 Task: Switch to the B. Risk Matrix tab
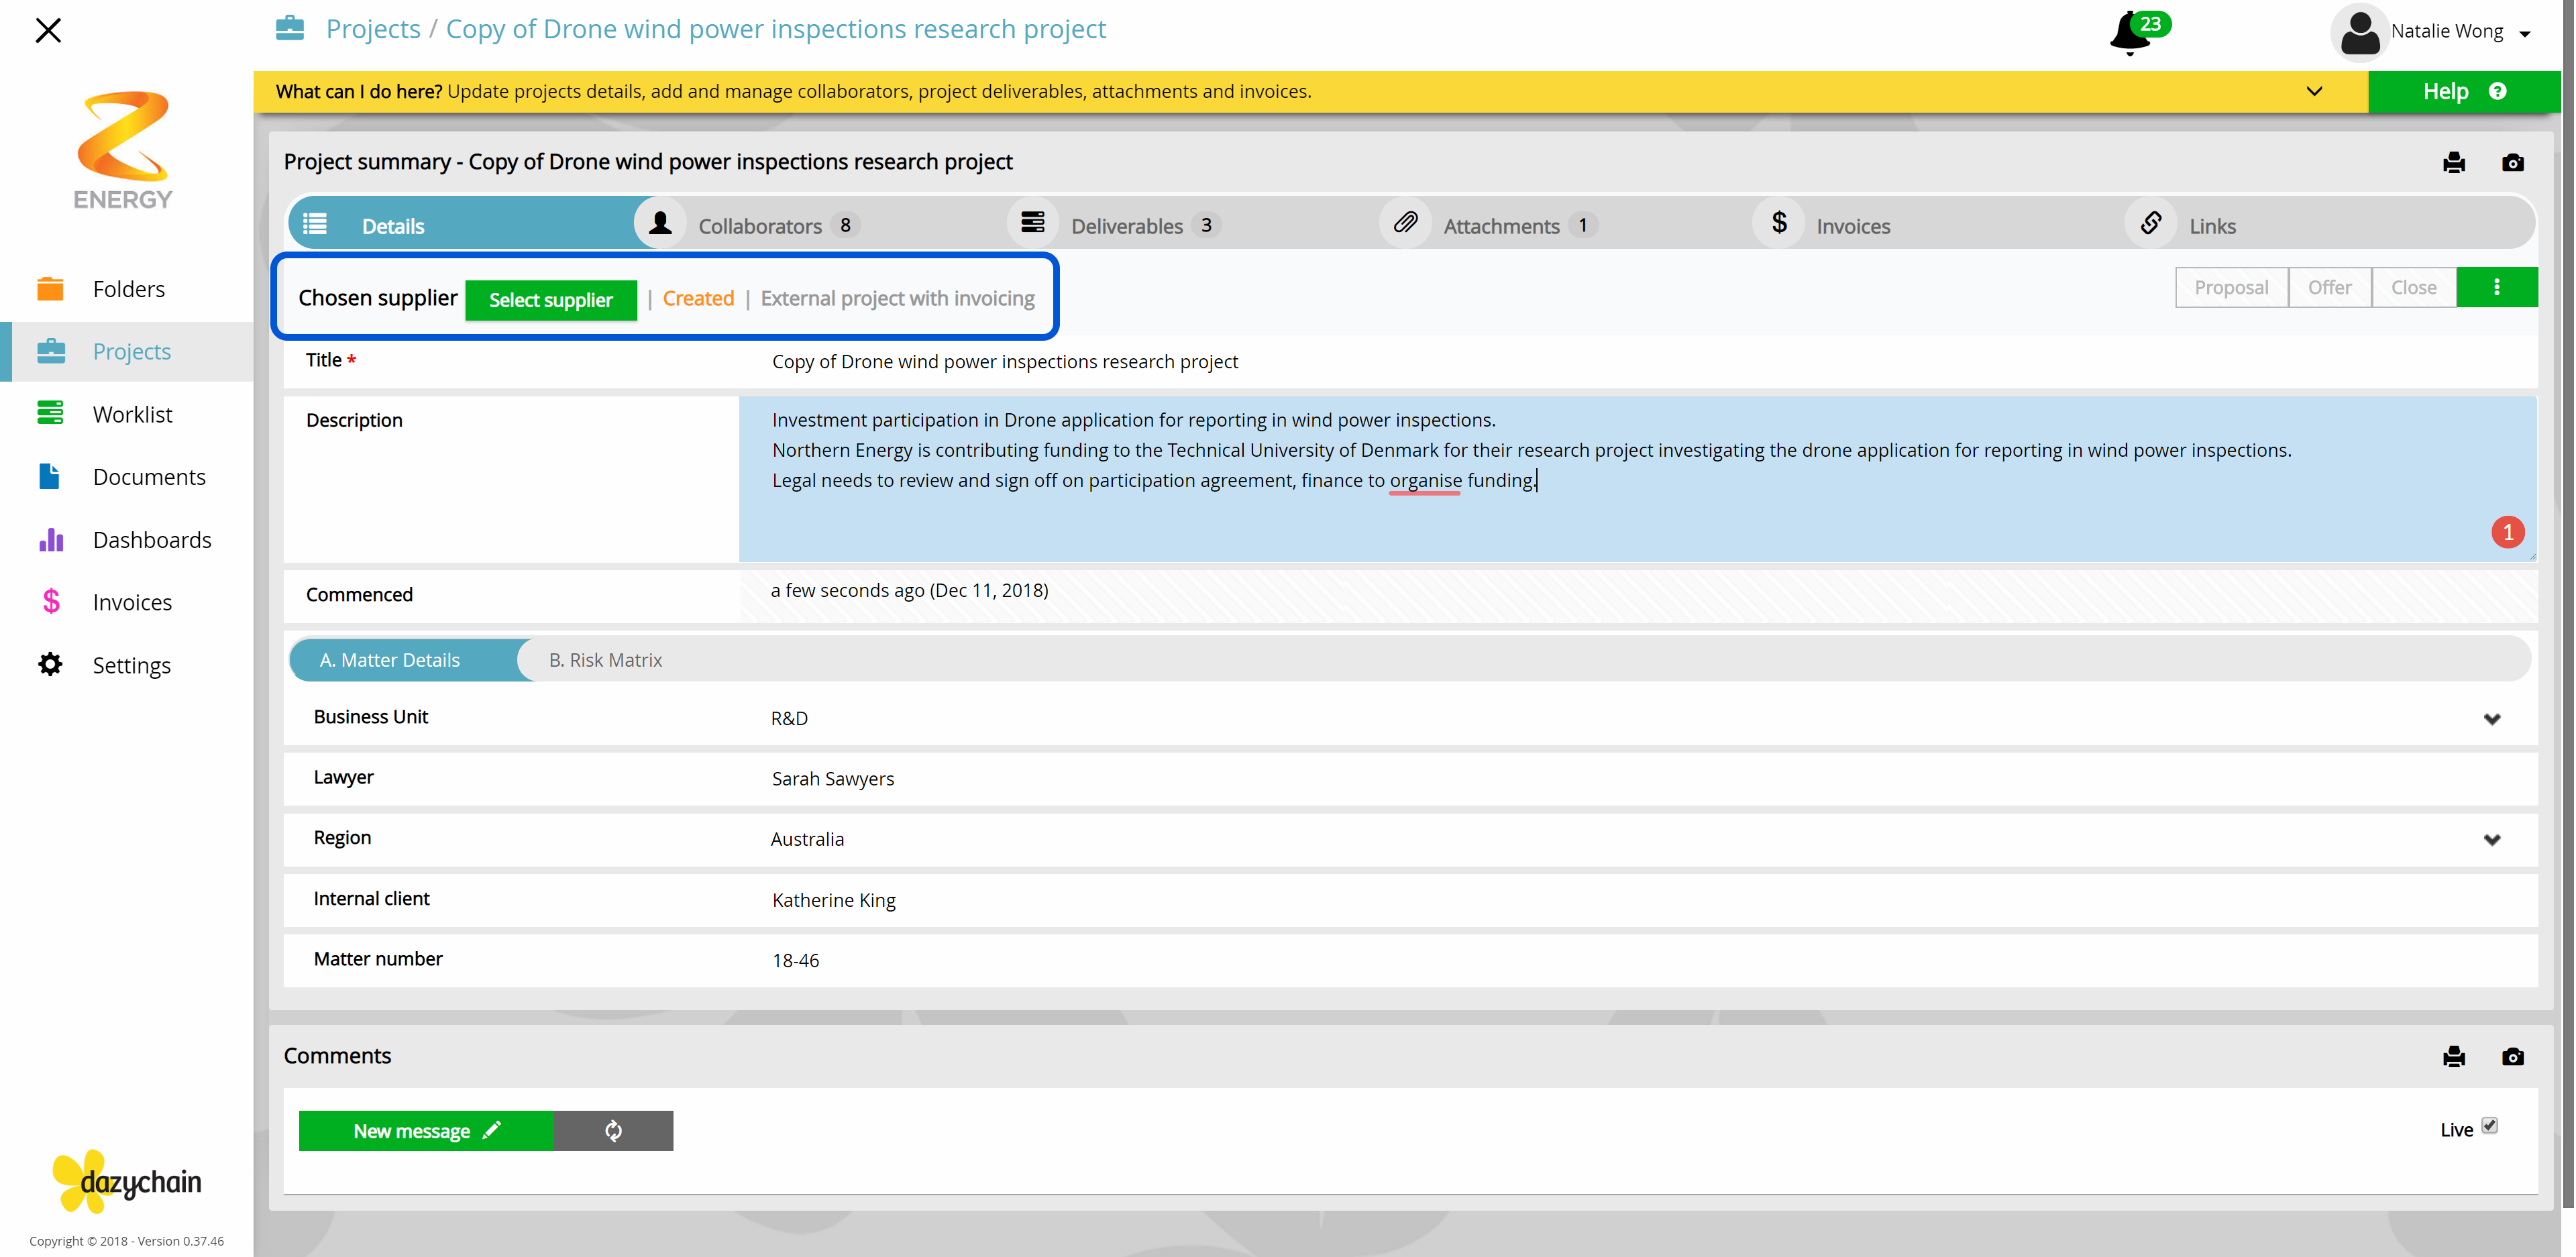tap(605, 660)
